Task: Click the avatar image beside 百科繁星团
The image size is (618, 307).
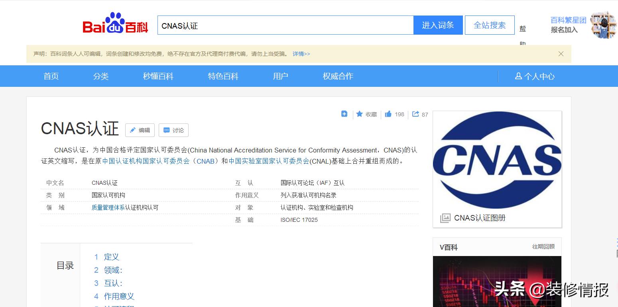Action: [603, 25]
